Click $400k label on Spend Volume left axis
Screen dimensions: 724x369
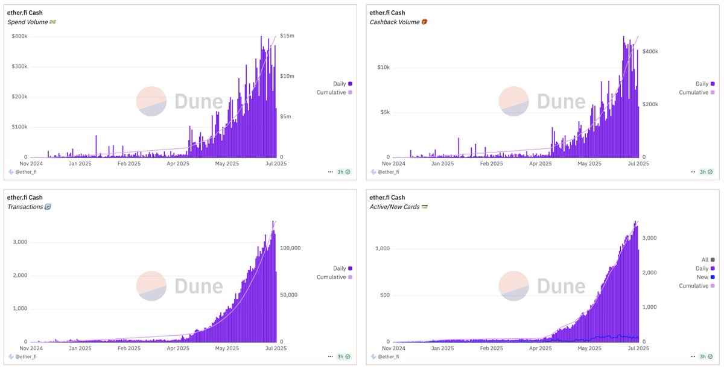[20, 36]
